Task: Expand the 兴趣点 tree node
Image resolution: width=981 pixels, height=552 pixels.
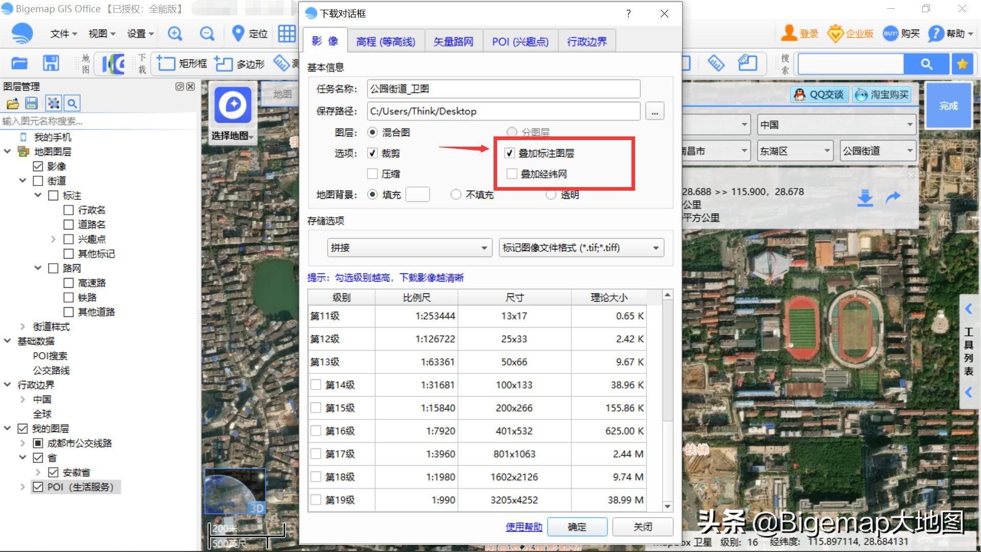Action: [x=54, y=239]
